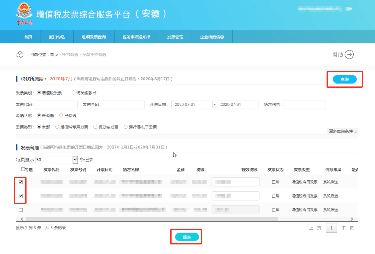Open the 税务事项通知书 tab
375x254 pixels.
(x=136, y=37)
